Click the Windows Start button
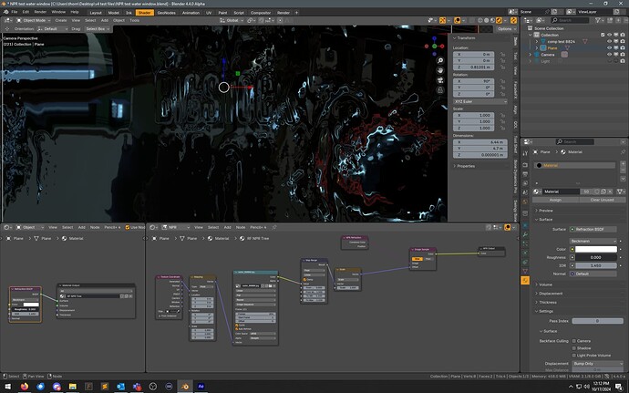The image size is (629, 393). coord(7,387)
